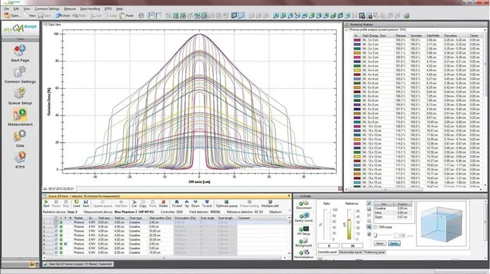The width and height of the screenshot is (490, 274).
Task: Click the Scan type column header
Action: click(x=137, y=218)
